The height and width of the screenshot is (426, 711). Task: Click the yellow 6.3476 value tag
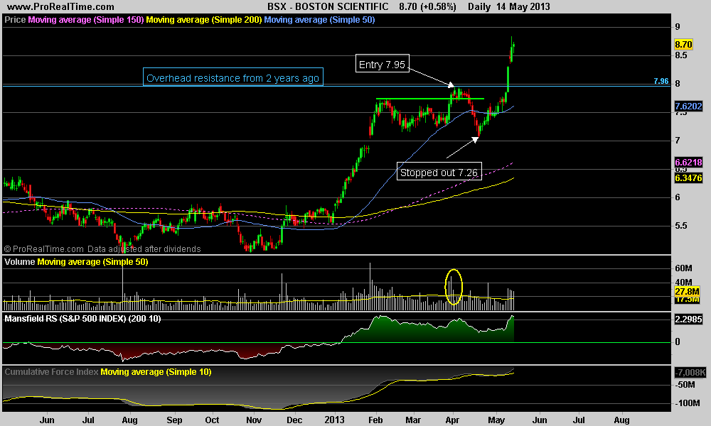[688, 178]
